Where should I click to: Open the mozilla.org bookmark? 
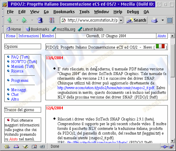64,29
